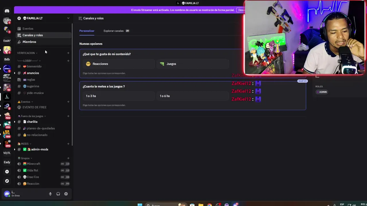Mute microphone in user panel
The image size is (367, 206).
pyautogui.click(x=50, y=194)
